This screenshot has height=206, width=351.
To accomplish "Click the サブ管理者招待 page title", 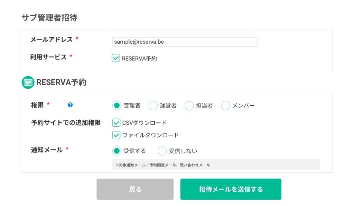I will 49,18.
